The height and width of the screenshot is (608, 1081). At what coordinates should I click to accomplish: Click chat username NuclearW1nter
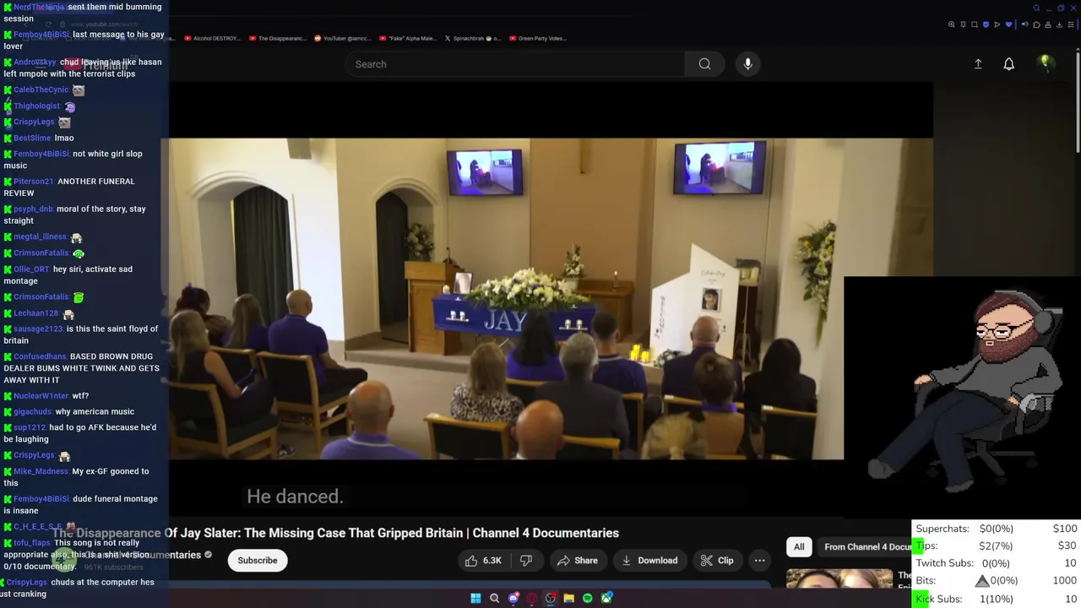coord(41,396)
